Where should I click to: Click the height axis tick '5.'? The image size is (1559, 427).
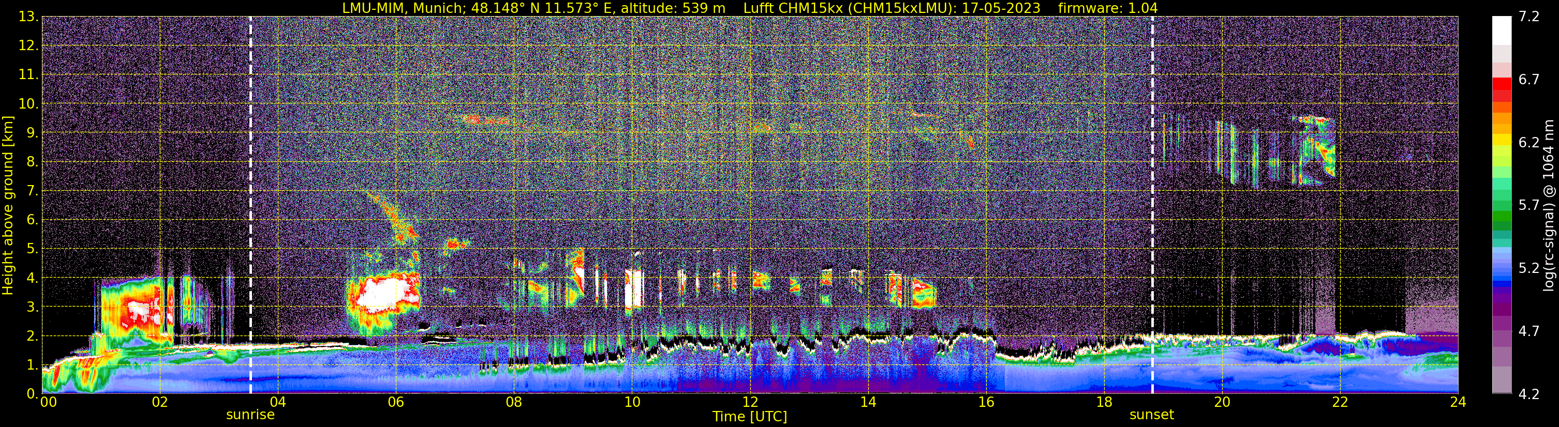pyautogui.click(x=33, y=249)
